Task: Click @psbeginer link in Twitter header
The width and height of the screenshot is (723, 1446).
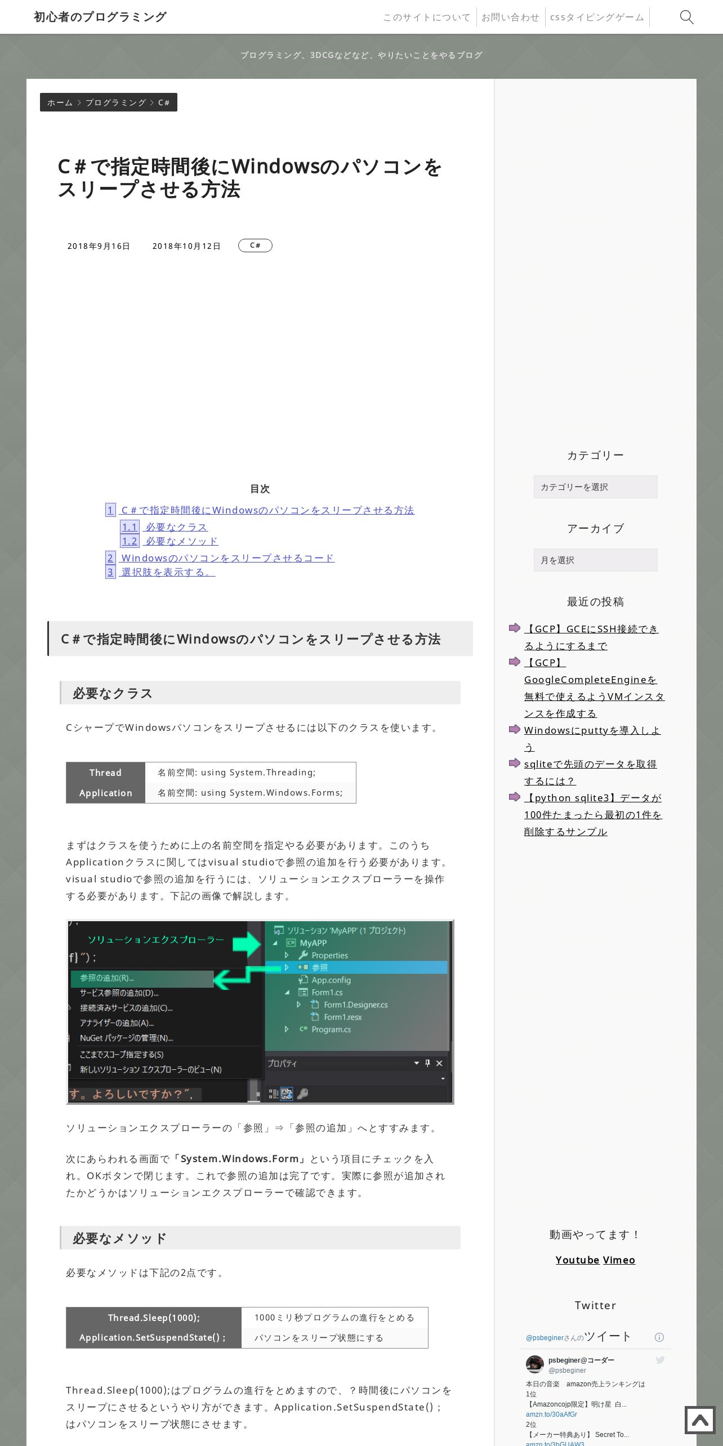Action: coord(545,1338)
